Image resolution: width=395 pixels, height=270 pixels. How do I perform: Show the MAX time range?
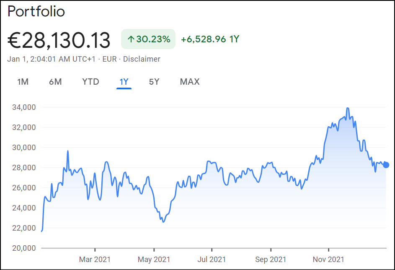coord(190,82)
